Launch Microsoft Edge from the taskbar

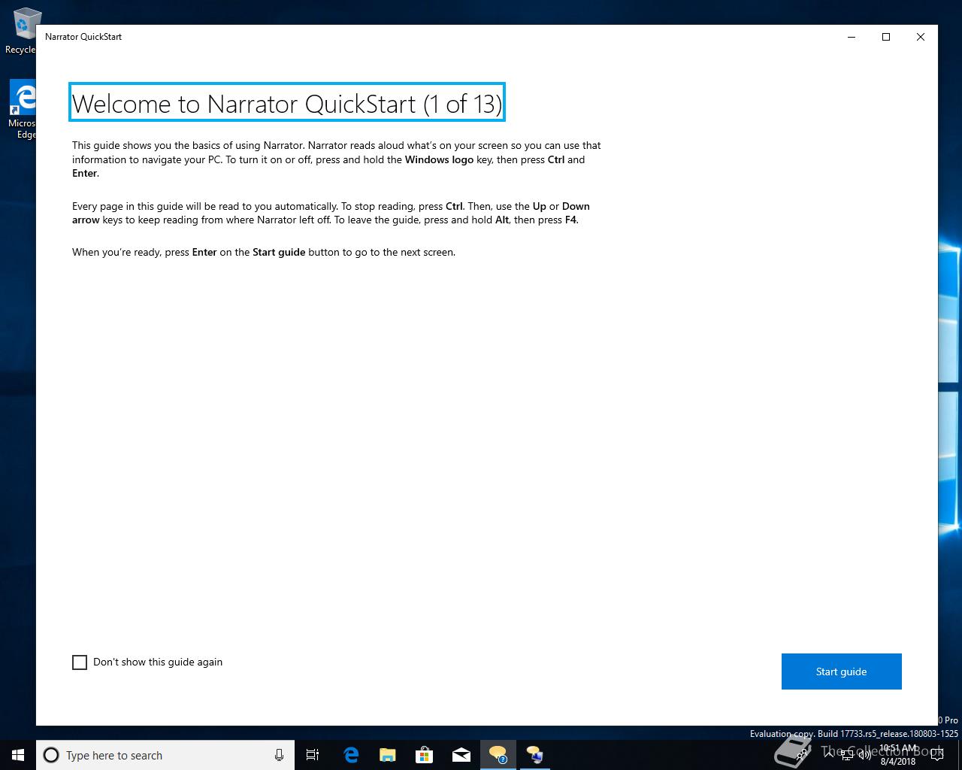[351, 755]
